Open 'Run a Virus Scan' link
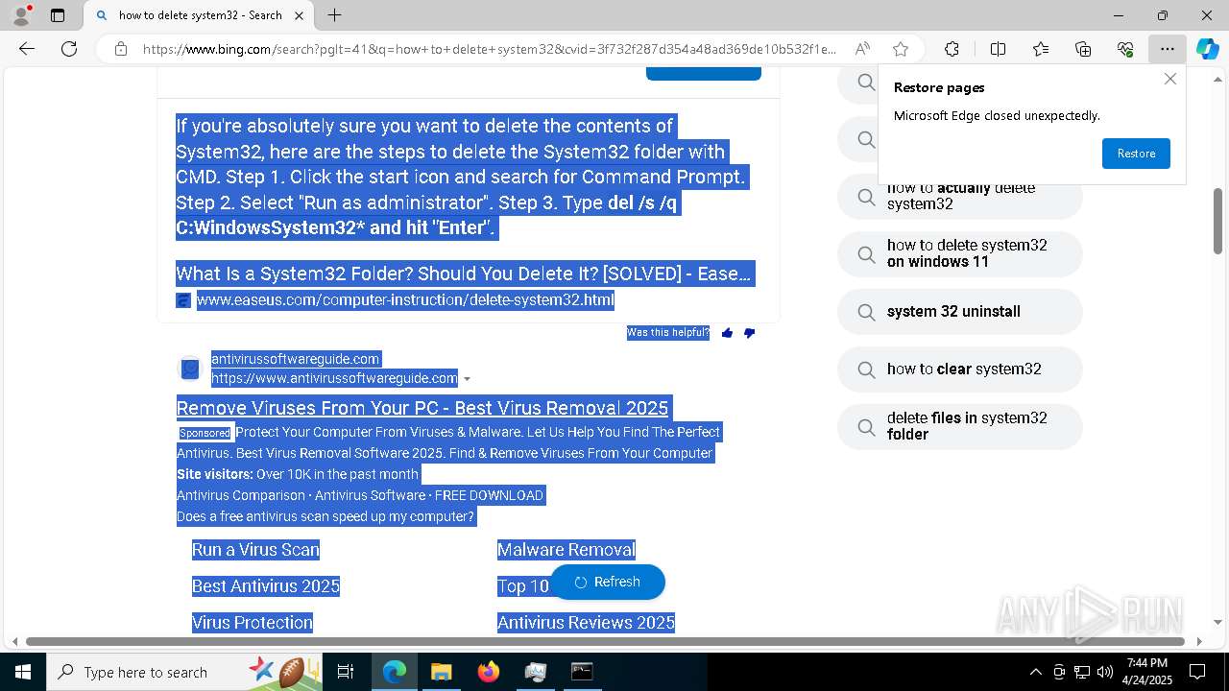Screen dimensions: 1229x691 (x=255, y=550)
